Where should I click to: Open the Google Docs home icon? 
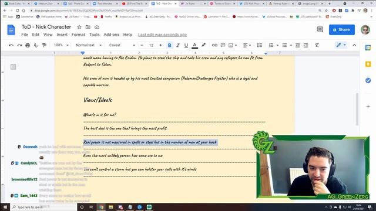(x=11, y=30)
